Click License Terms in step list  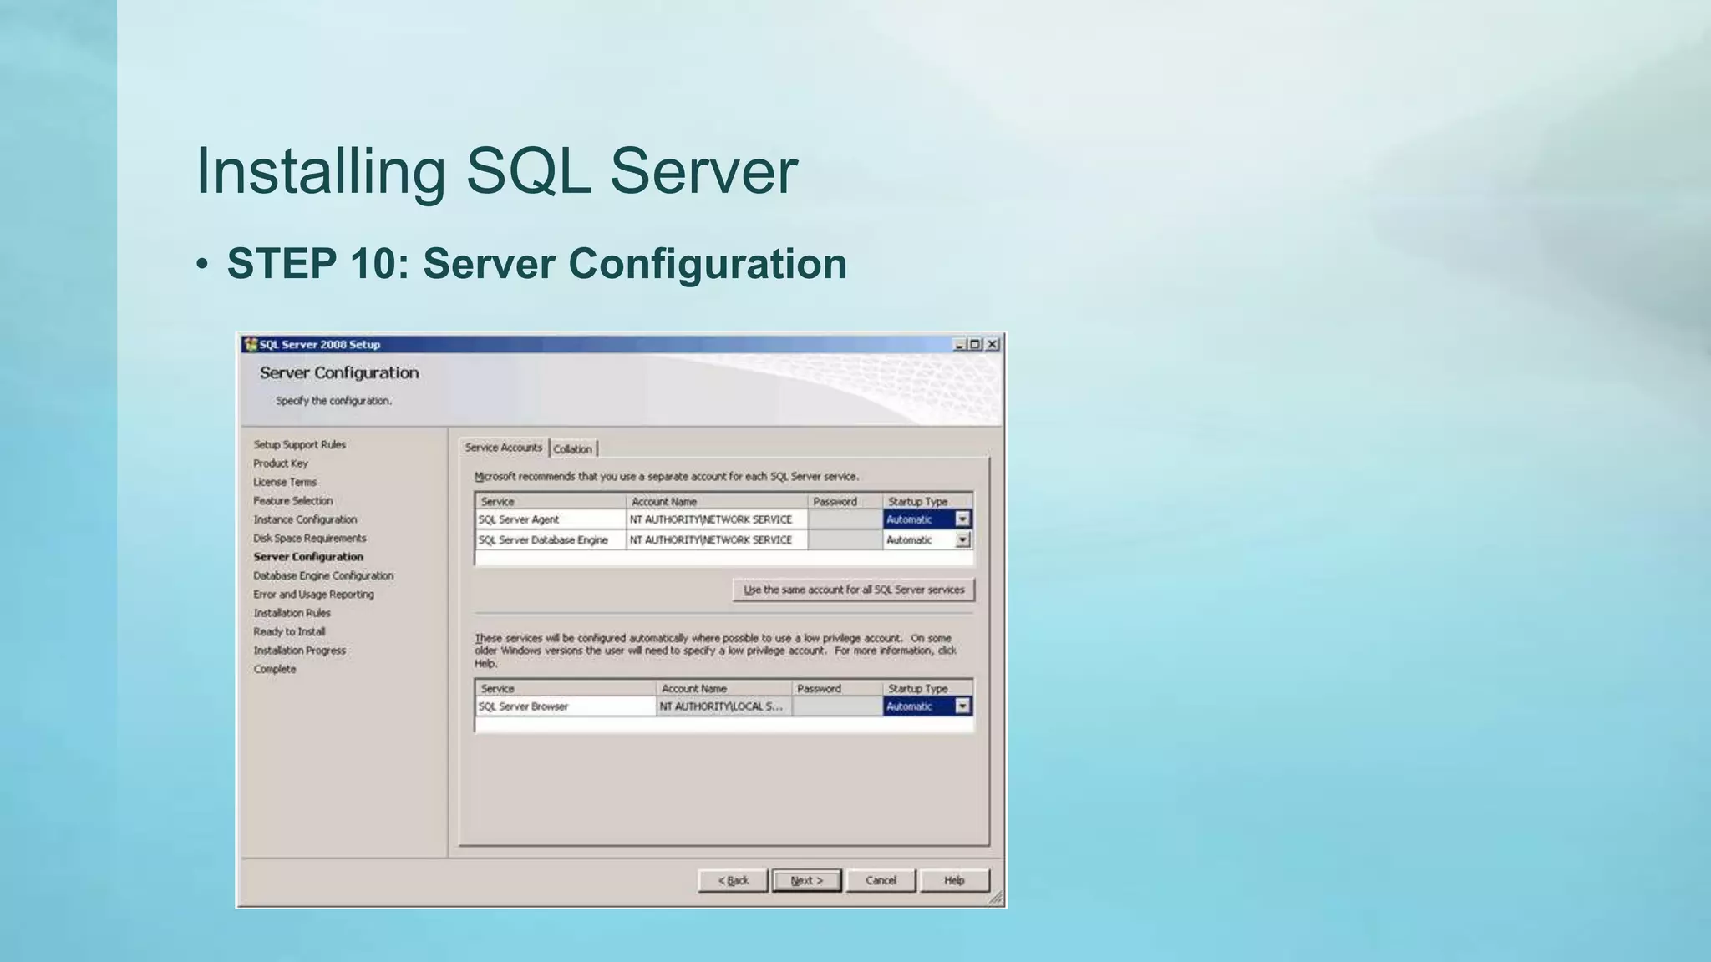click(x=285, y=483)
